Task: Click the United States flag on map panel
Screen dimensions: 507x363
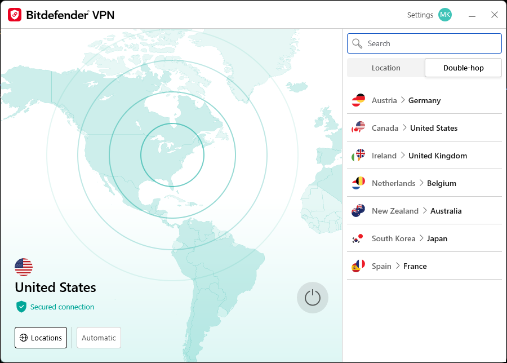Action: pos(24,267)
